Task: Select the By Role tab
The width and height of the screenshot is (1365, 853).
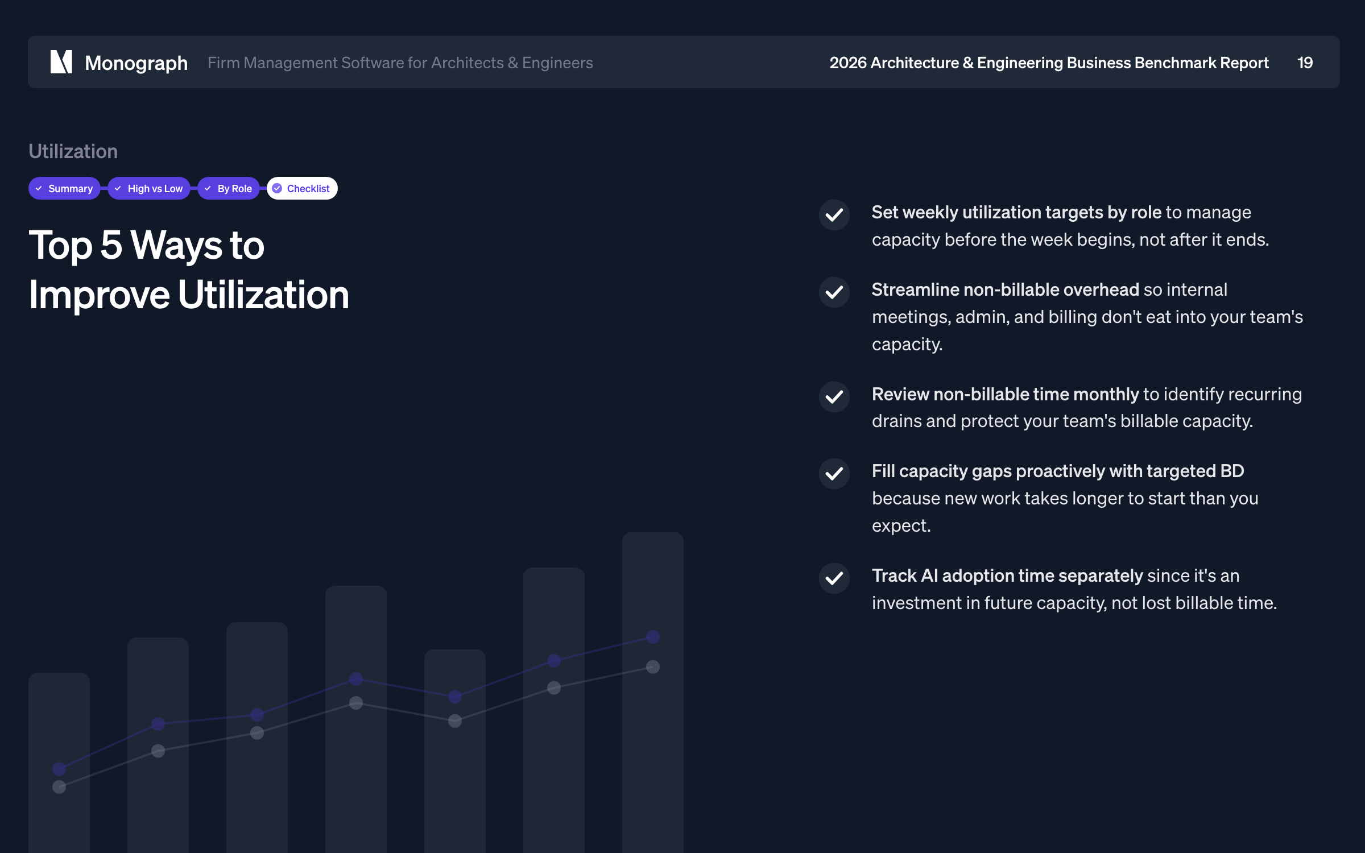Action: [229, 188]
